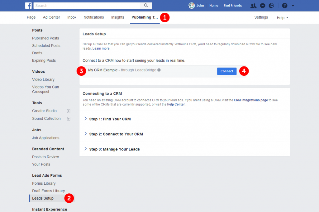
Task: Go to the Inbox tab
Action: (72, 17)
